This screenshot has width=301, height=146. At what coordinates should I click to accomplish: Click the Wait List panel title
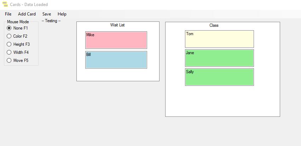[x=117, y=25]
